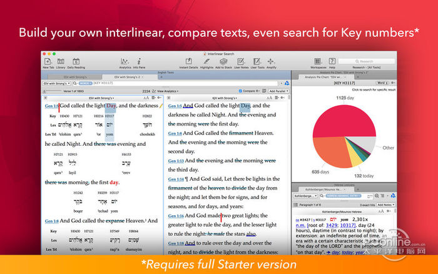Open the gear menu in the KJV pane
The height and width of the screenshot is (274, 438).
pyautogui.click(x=282, y=98)
